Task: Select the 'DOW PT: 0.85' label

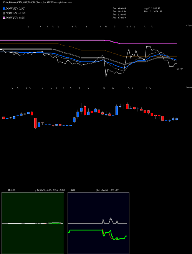Action: click(x=15, y=18)
